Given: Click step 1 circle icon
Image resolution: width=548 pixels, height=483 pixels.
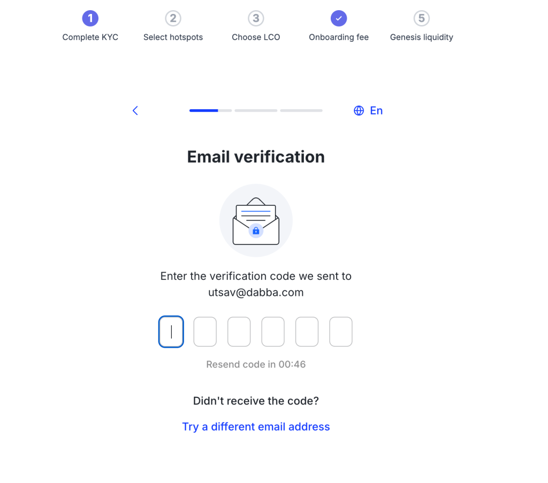Looking at the screenshot, I should pyautogui.click(x=90, y=18).
